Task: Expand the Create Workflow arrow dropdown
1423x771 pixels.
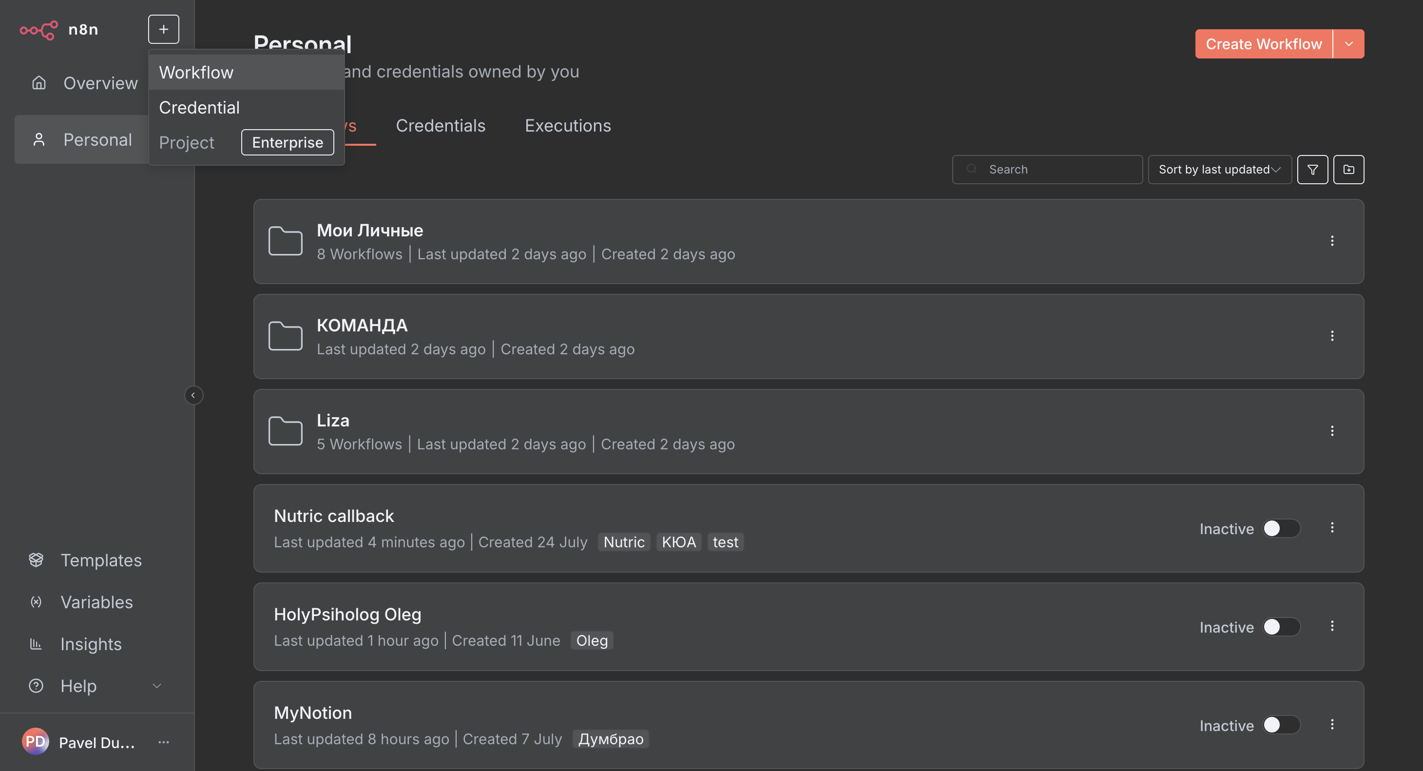Action: click(x=1348, y=44)
